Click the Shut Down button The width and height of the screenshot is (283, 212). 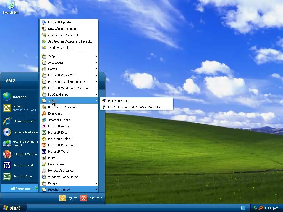coord(91,198)
